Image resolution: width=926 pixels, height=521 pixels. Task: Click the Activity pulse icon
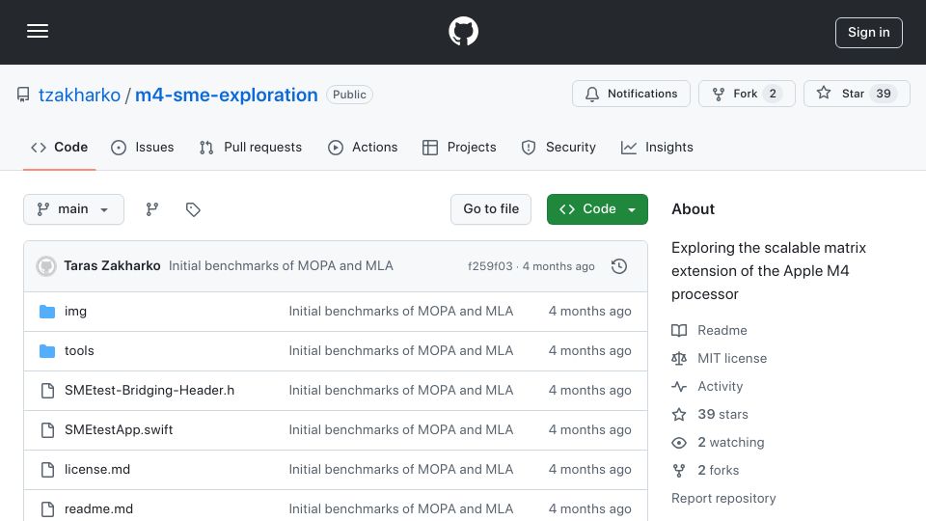[x=679, y=386]
